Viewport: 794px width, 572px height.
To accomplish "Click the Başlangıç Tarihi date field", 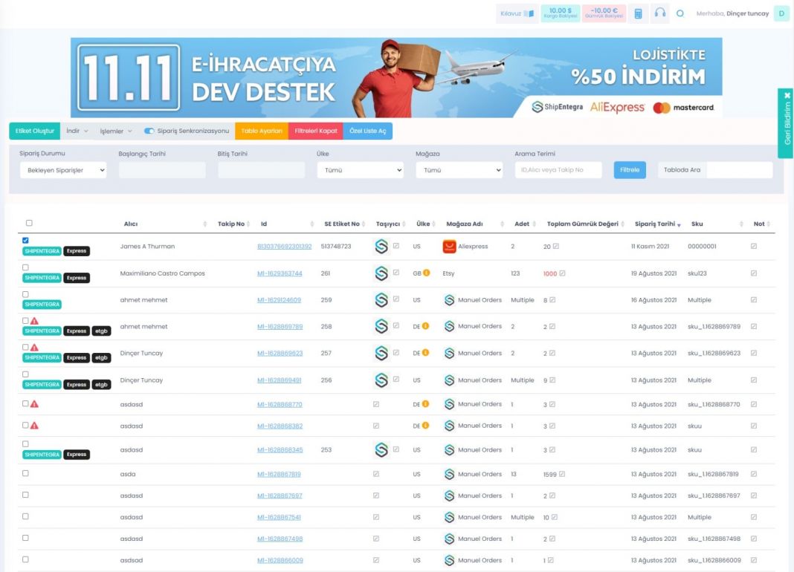I will 162,170.
